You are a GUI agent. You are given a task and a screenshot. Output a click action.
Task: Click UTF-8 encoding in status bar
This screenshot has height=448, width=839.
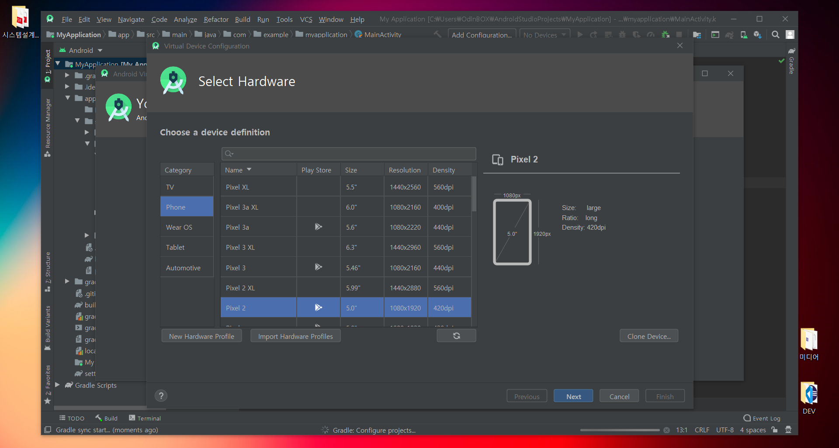(x=725, y=430)
